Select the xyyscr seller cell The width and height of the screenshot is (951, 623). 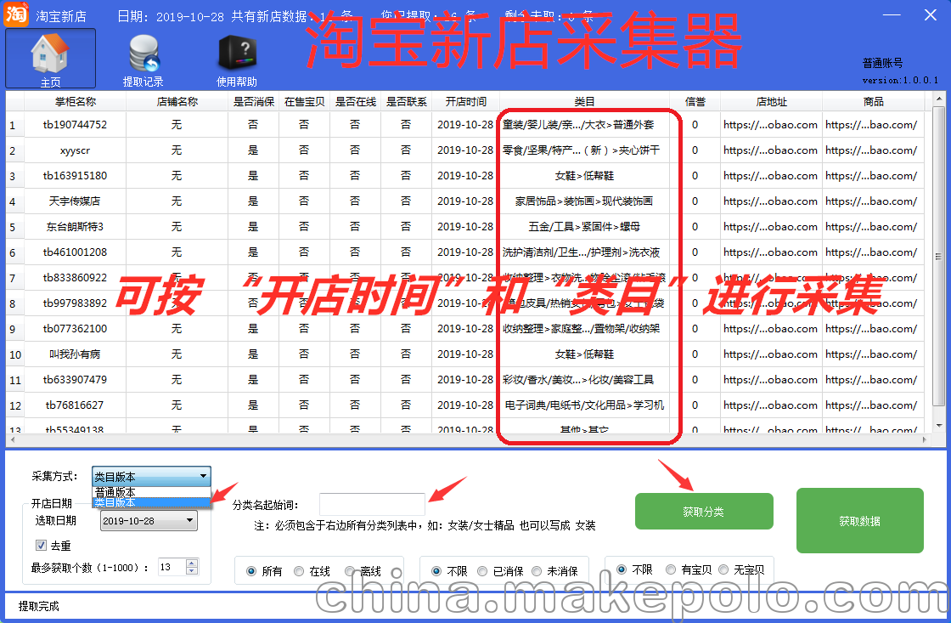(x=76, y=150)
